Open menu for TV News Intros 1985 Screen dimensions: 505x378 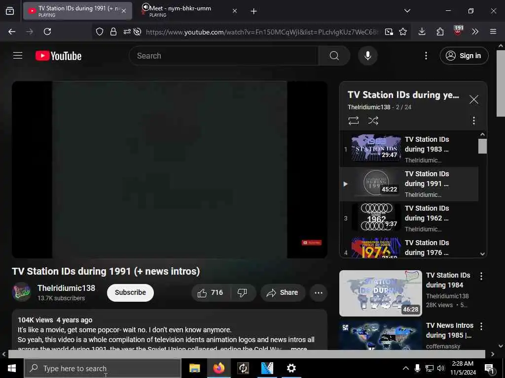coord(481,326)
